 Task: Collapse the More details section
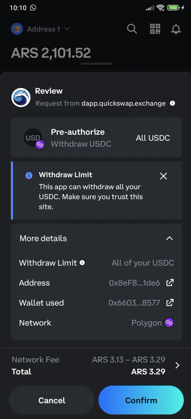coord(169,238)
